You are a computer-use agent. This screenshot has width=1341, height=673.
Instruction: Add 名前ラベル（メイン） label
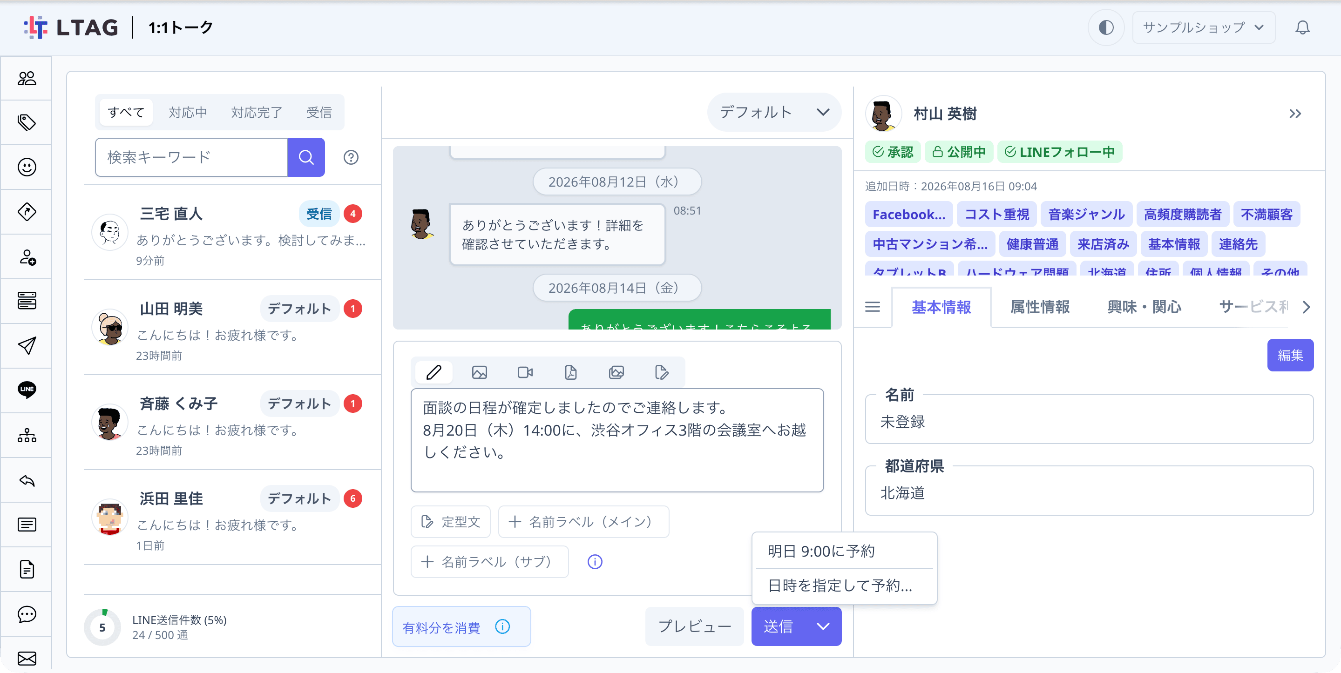click(583, 522)
